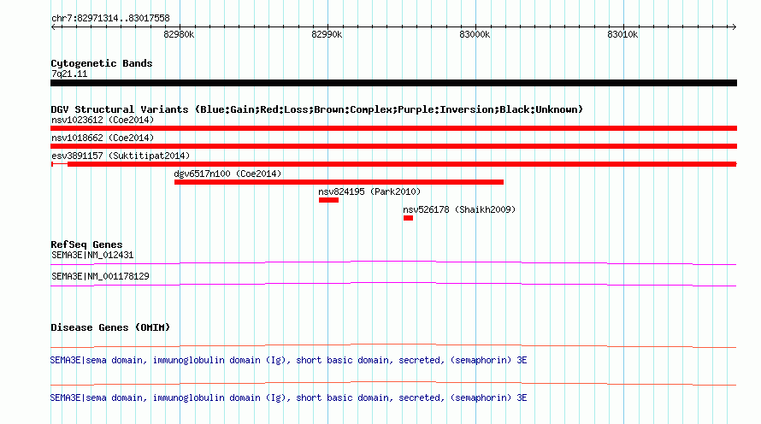
Task: Click the 82980k ruler tick label
Action: [179, 34]
